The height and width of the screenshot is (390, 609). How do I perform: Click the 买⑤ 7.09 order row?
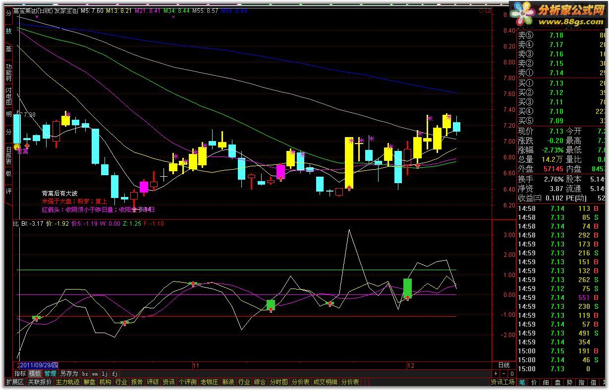(562, 121)
